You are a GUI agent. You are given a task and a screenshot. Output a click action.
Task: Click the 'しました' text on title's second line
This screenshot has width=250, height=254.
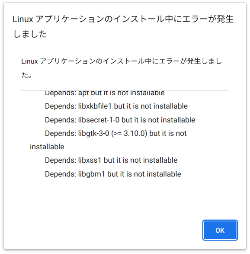click(x=30, y=34)
